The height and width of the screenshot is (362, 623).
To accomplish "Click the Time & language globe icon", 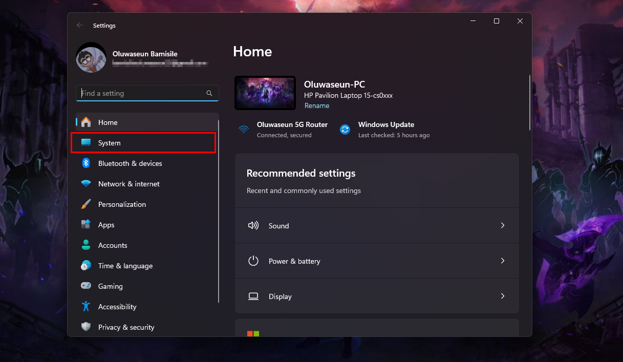I will 86,266.
